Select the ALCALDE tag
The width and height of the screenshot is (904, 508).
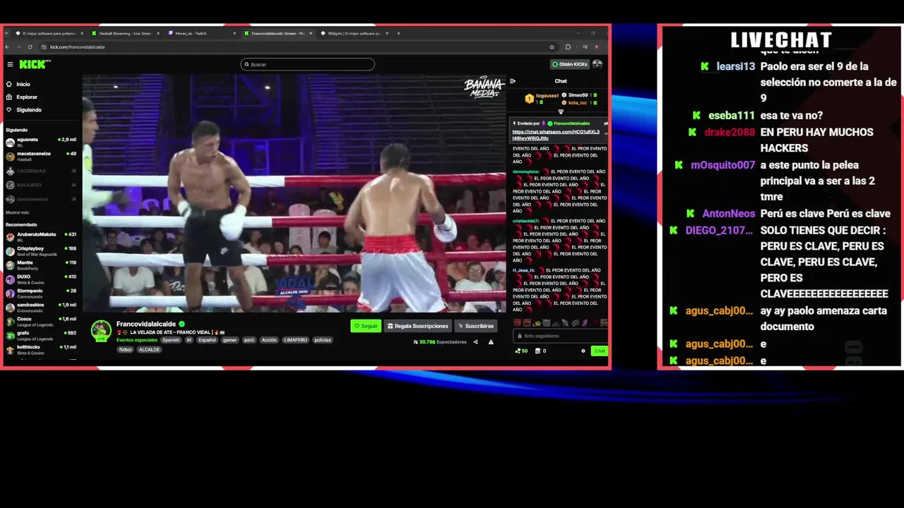(x=149, y=349)
